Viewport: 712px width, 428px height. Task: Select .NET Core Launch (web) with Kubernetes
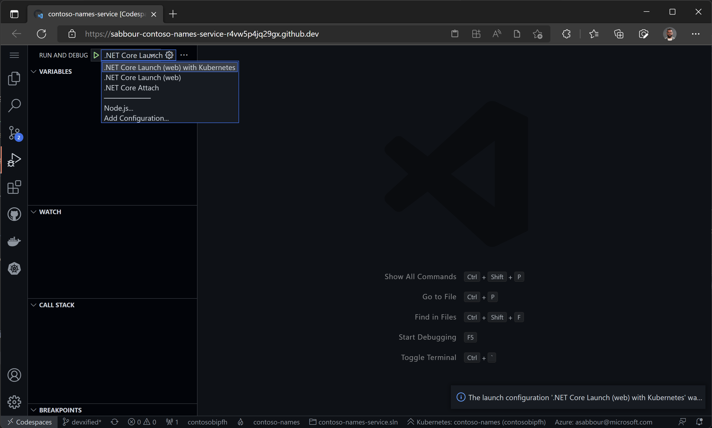point(170,67)
